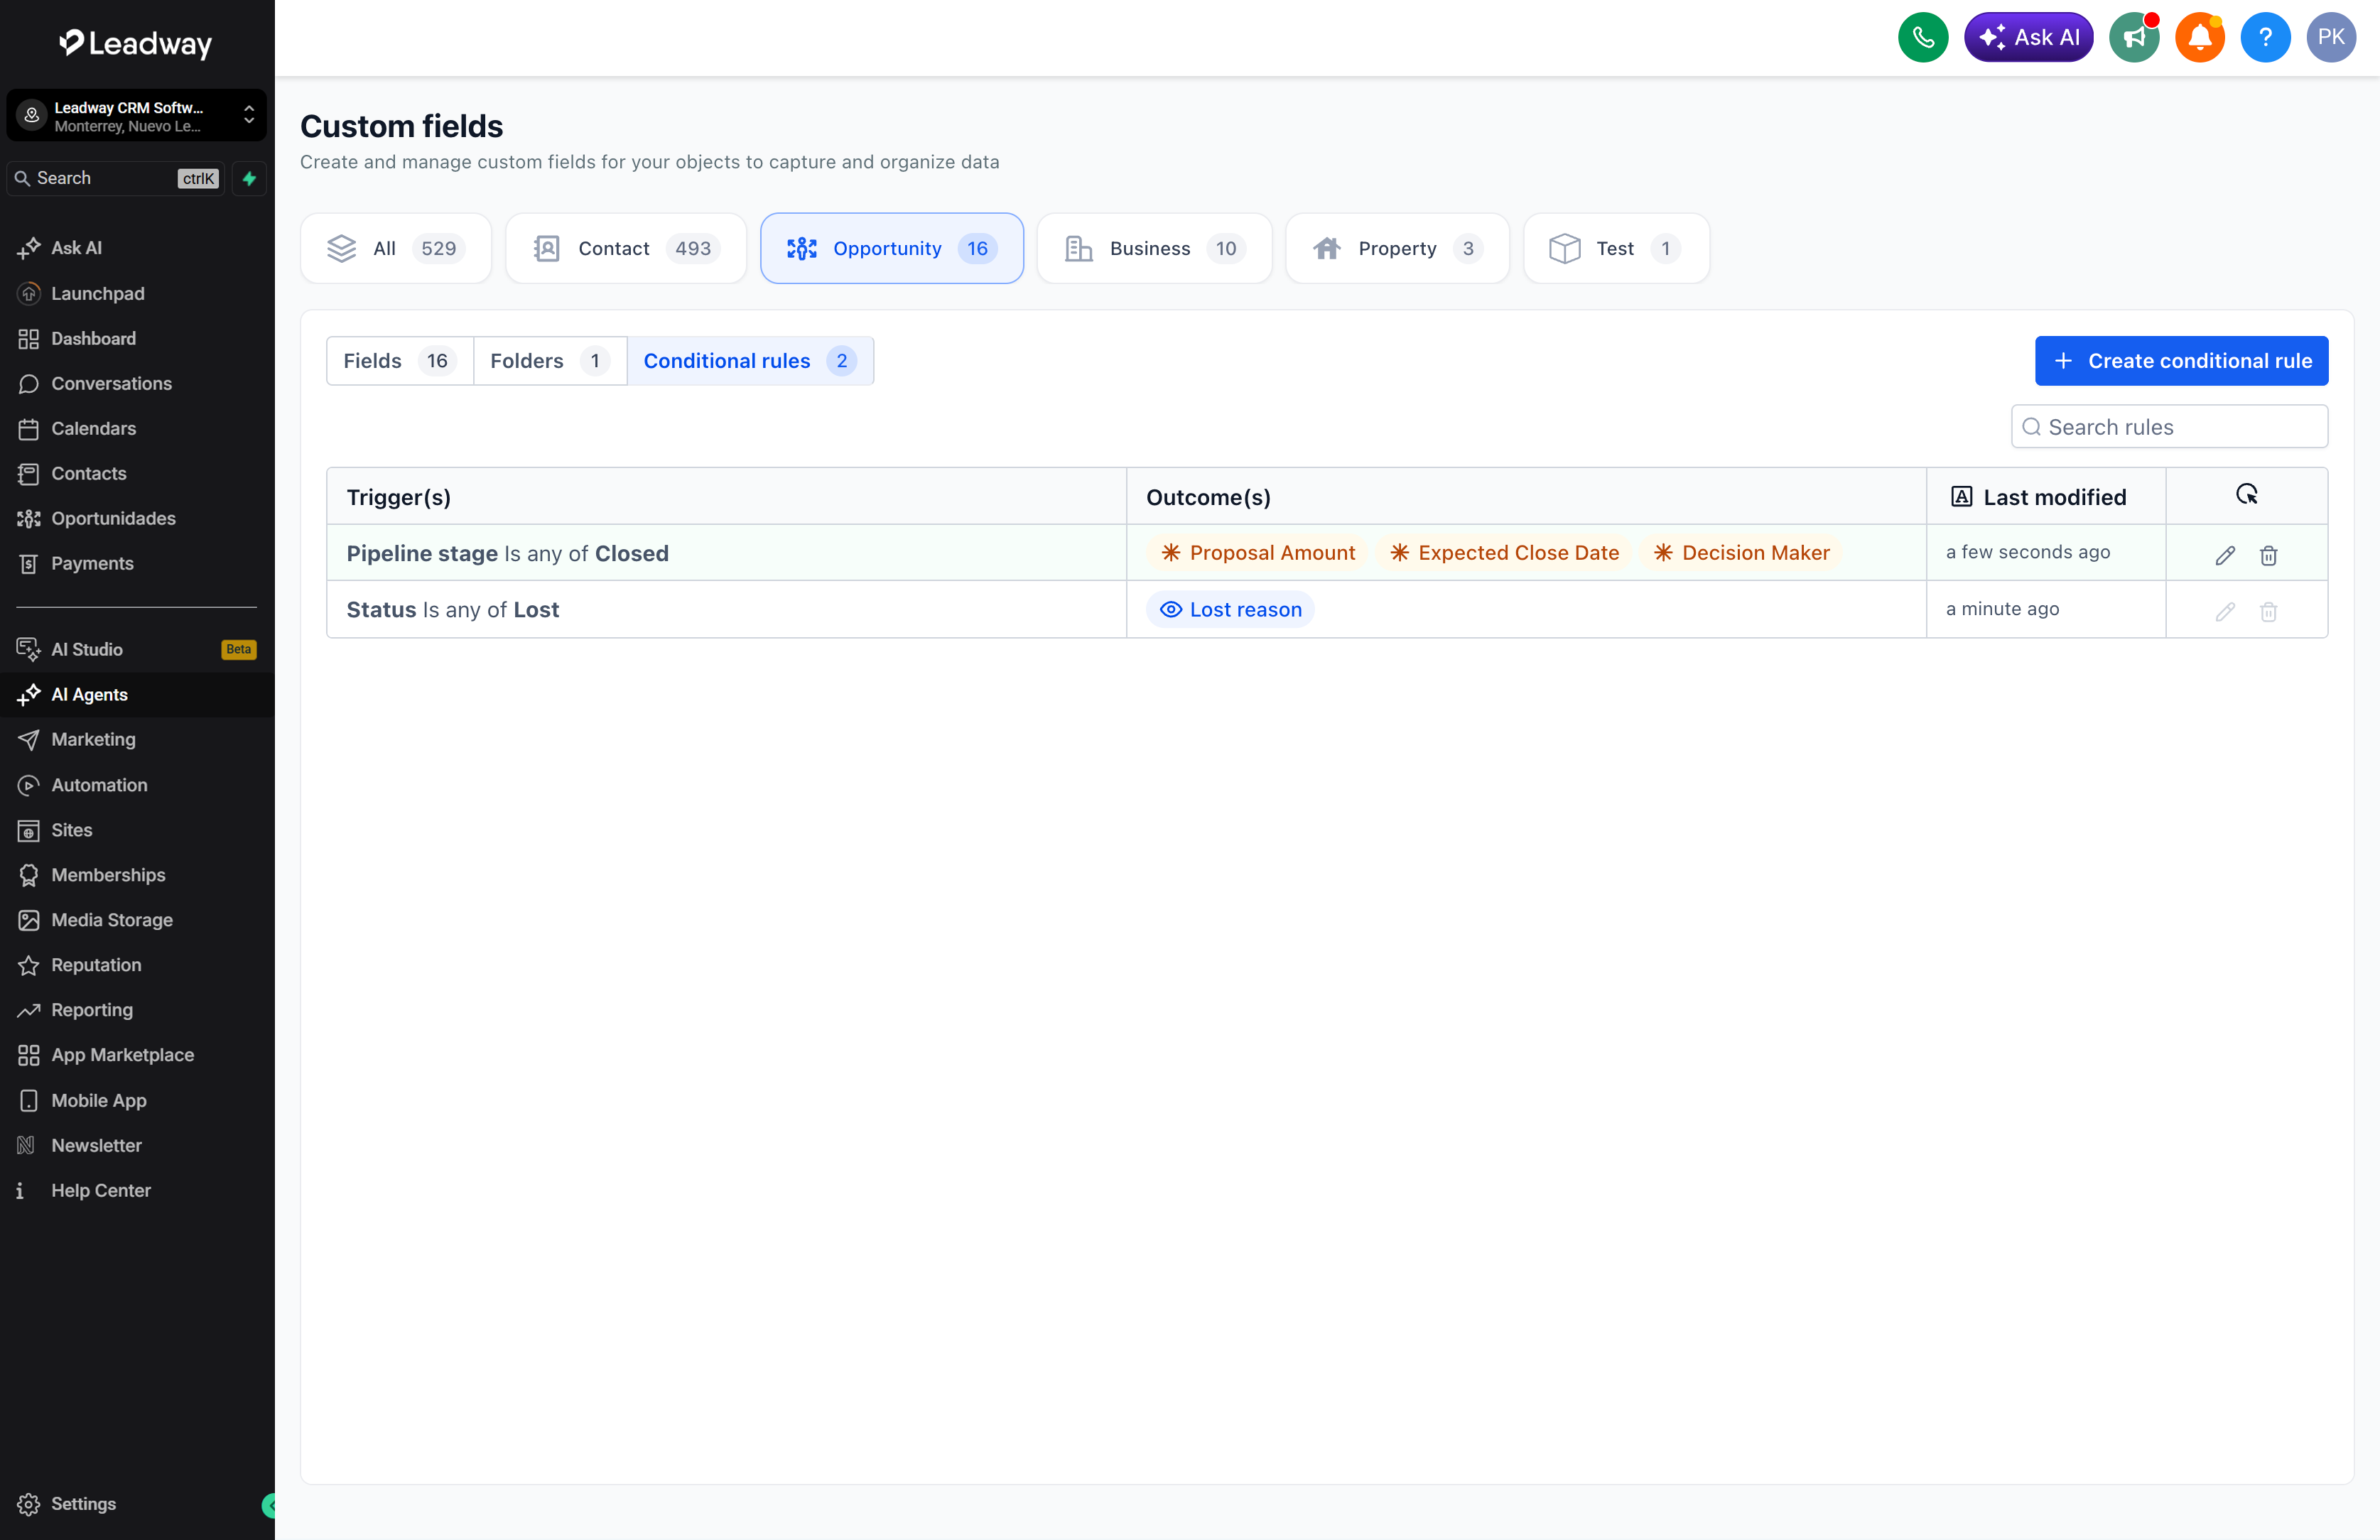Click the purple Ask AI button
The image size is (2380, 1540).
[x=2028, y=38]
